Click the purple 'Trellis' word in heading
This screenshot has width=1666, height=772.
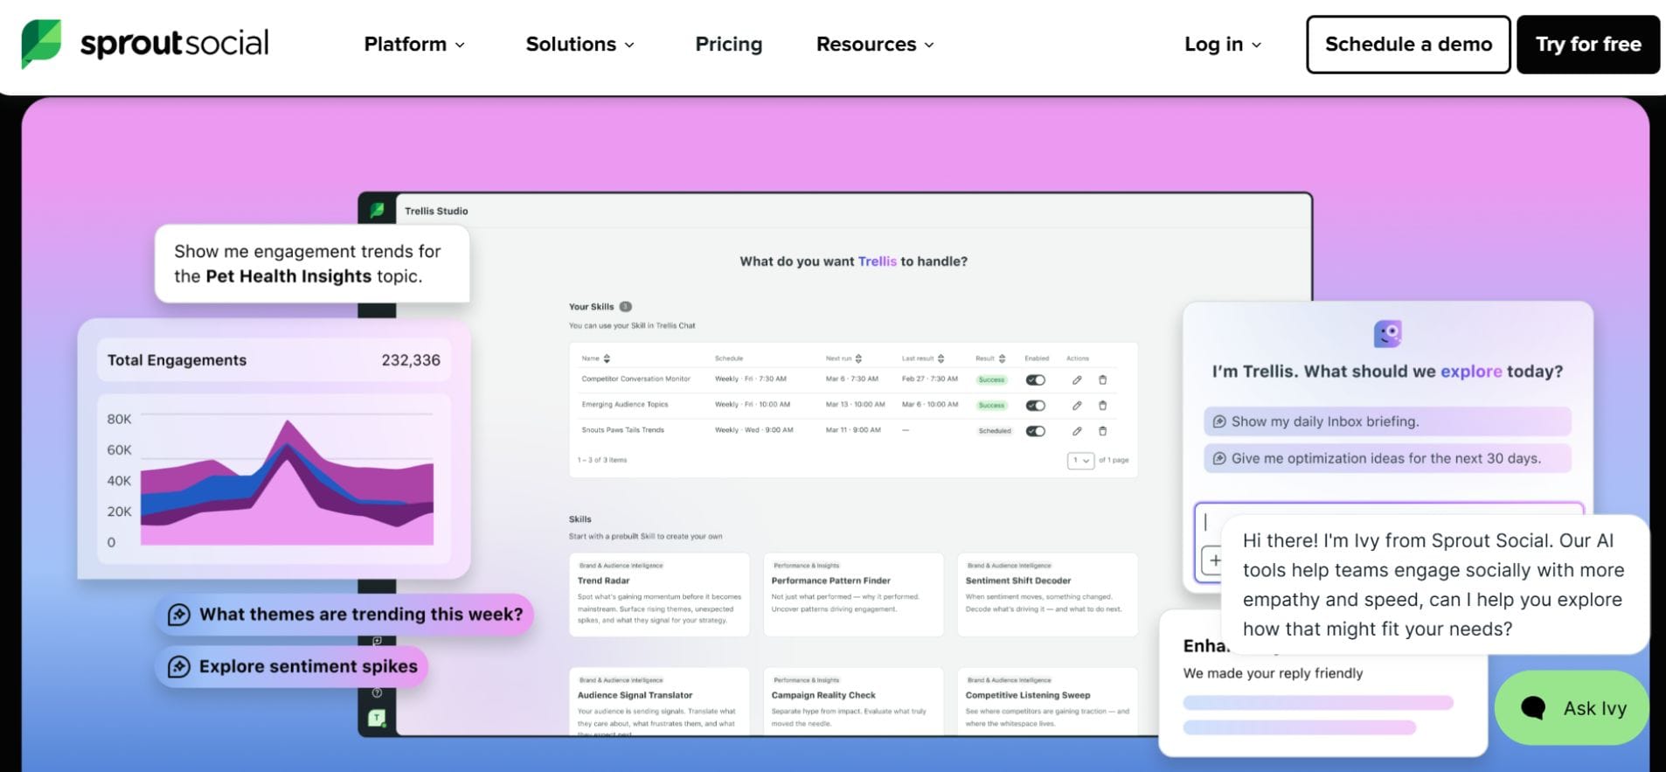tap(877, 261)
